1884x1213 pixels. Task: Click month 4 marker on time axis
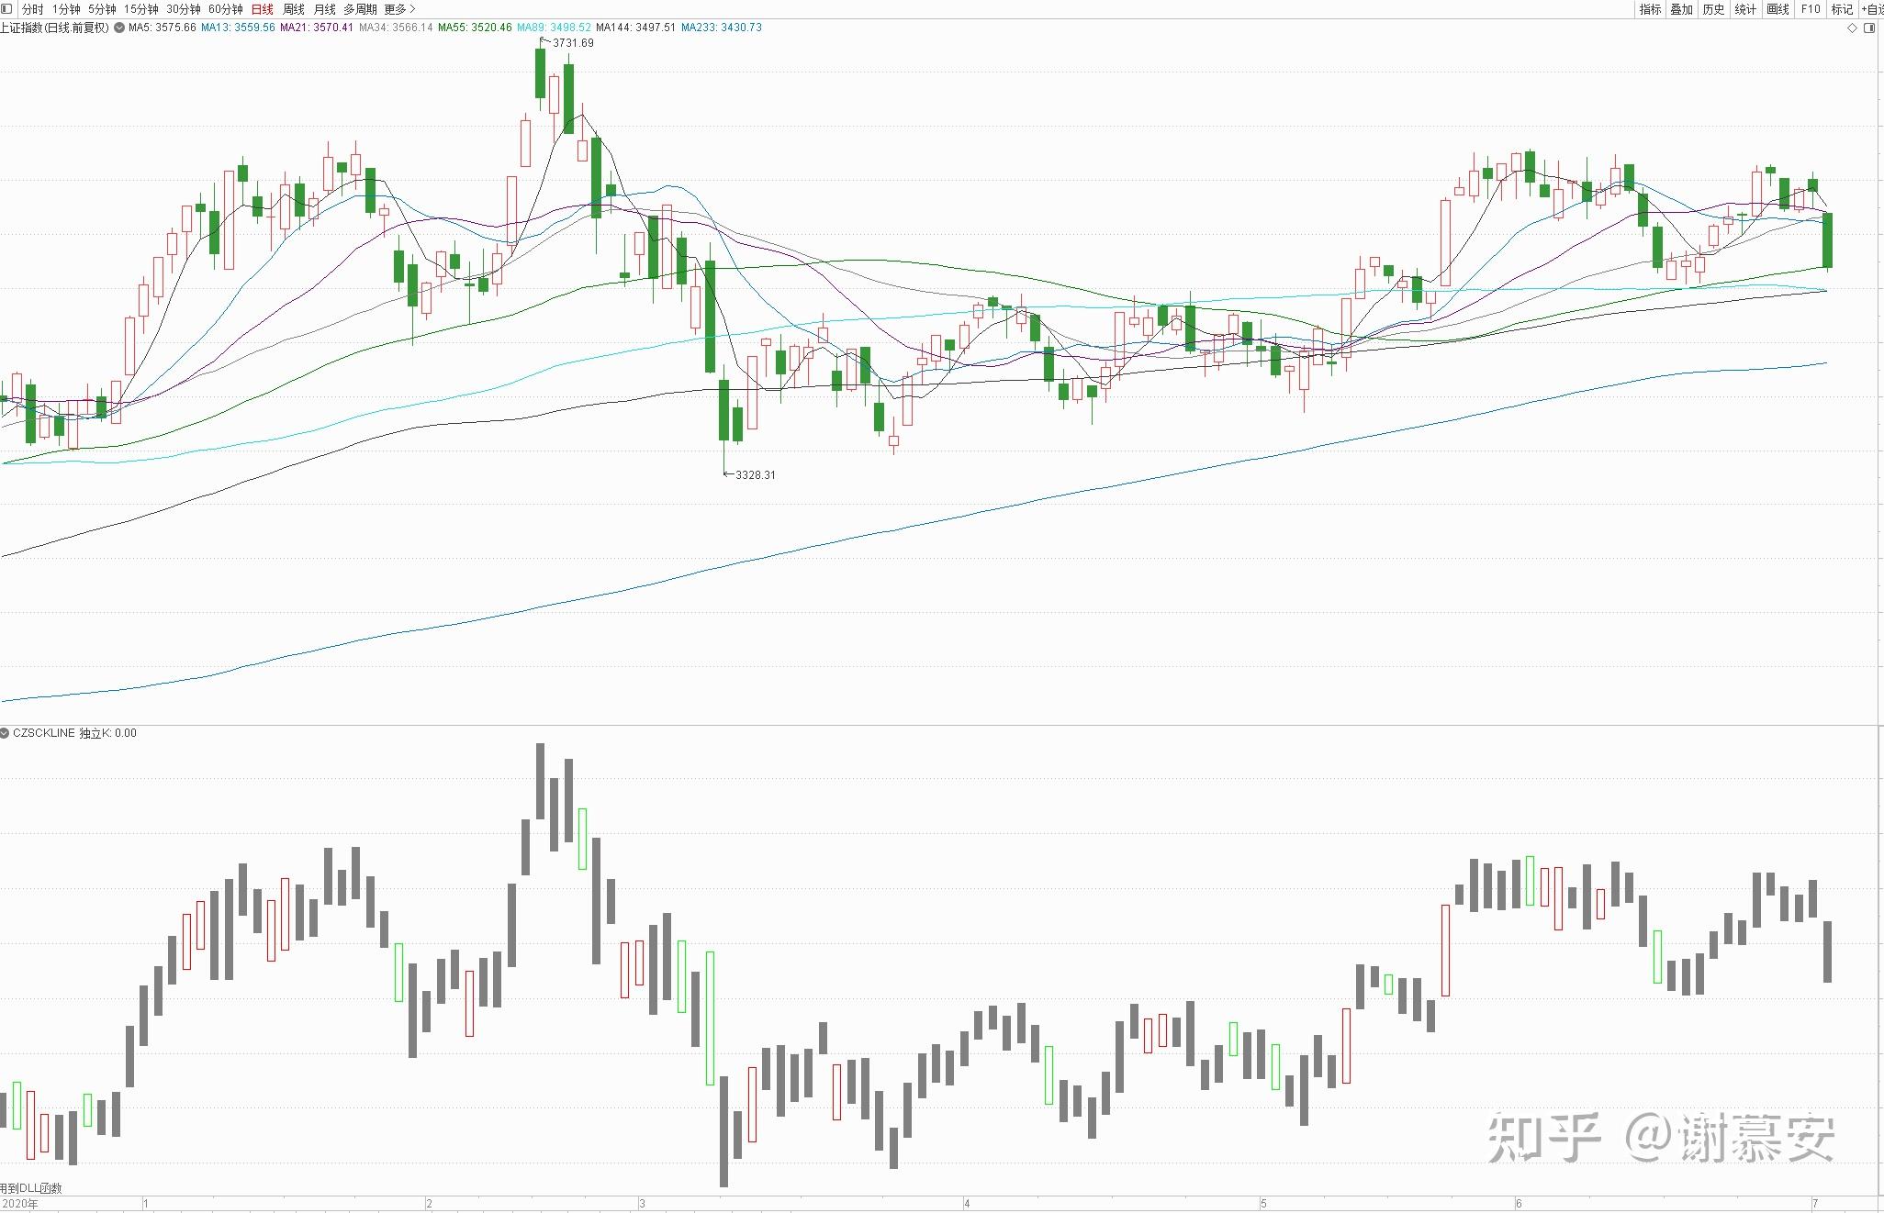click(967, 1204)
